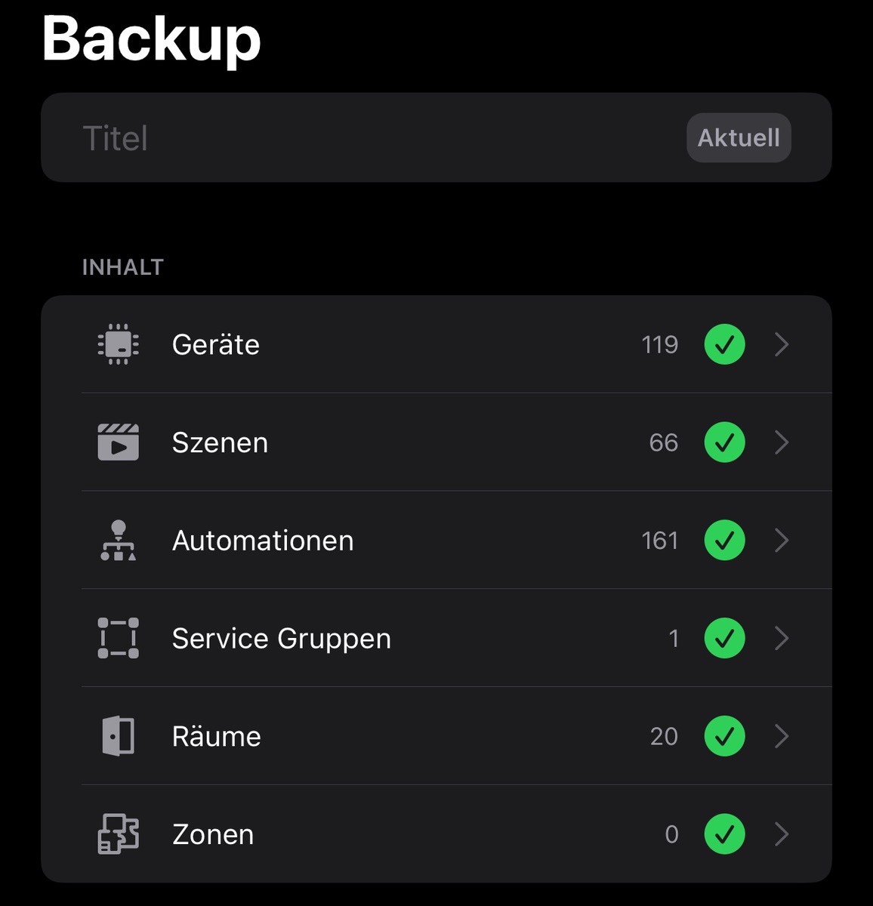The height and width of the screenshot is (906, 873).
Task: Click the Service Gruppen group icon
Action: (x=119, y=639)
